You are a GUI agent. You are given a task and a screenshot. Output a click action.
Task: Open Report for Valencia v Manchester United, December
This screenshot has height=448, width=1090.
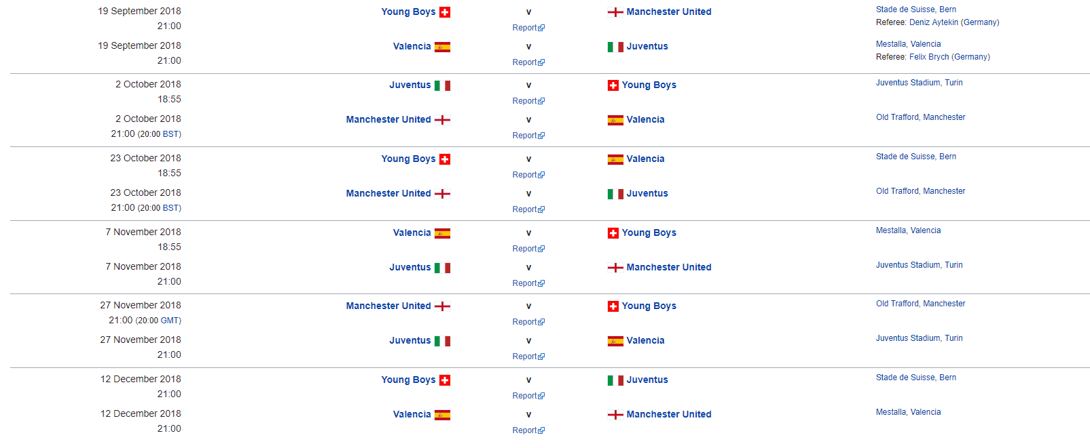coord(528,430)
